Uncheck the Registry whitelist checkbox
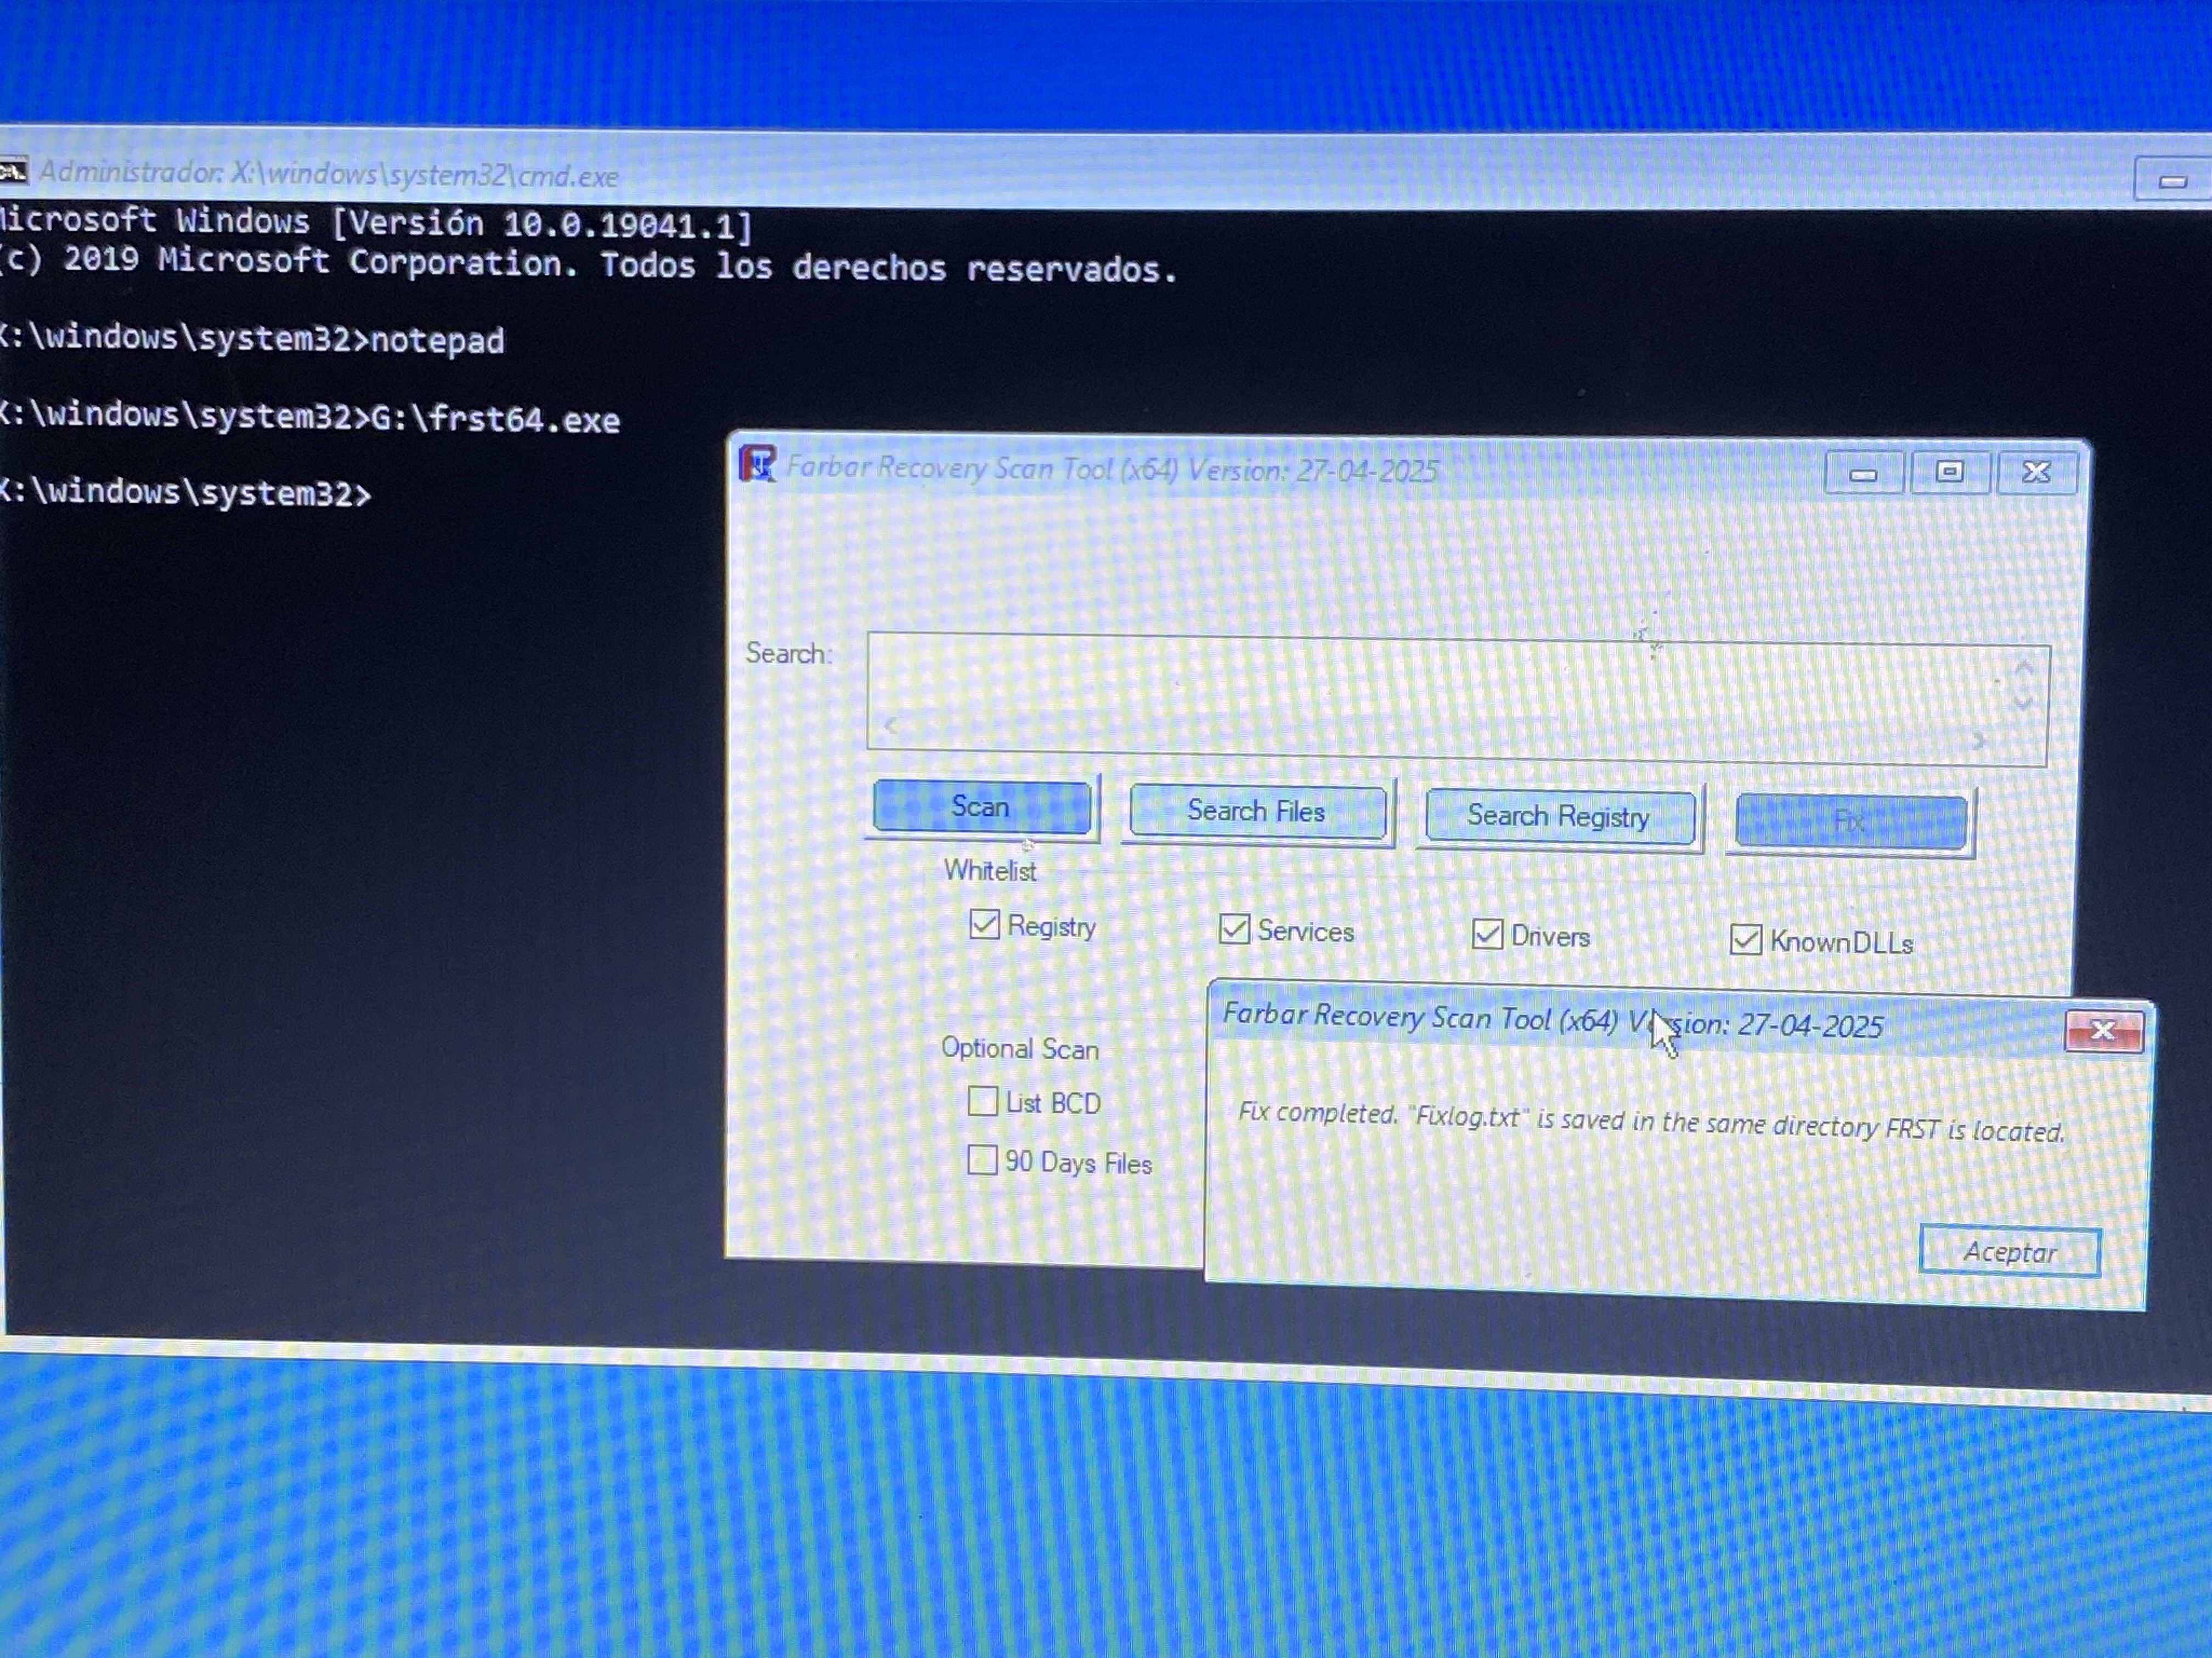This screenshot has width=2212, height=1658. coord(984,924)
